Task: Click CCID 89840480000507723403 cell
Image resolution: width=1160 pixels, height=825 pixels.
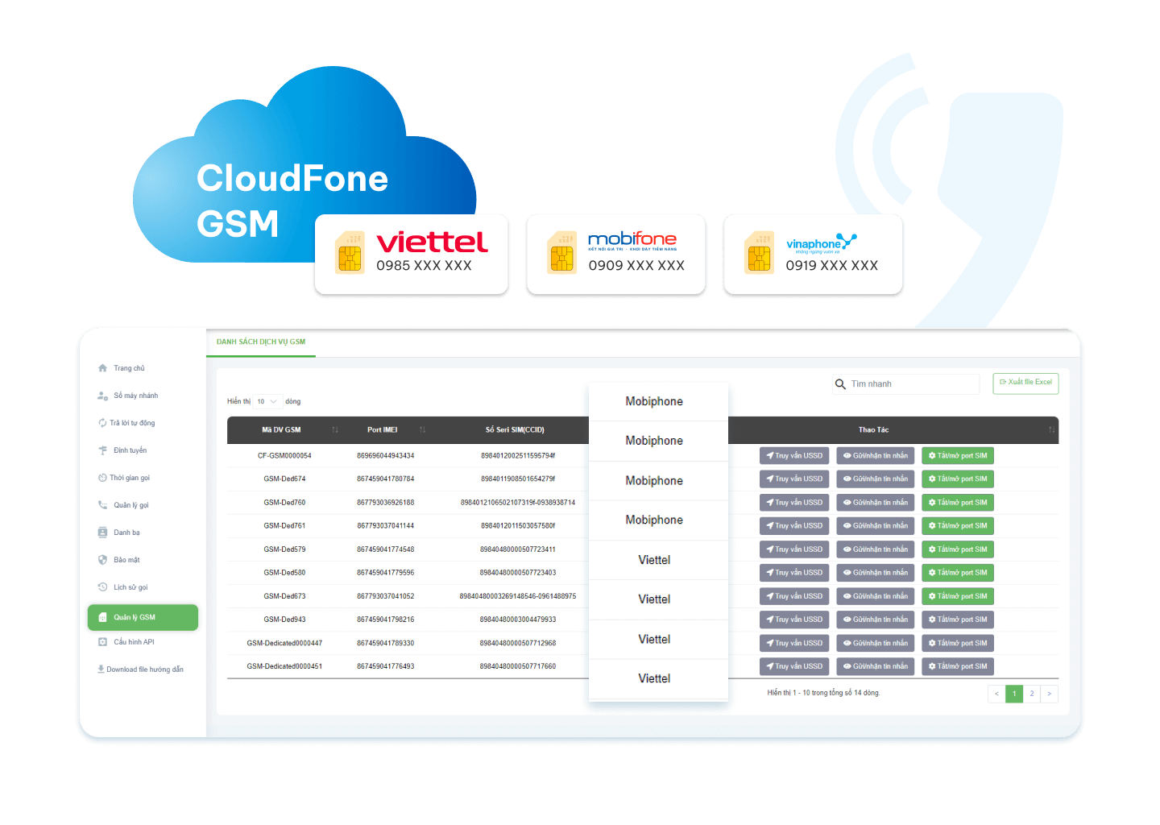Action: 518,573
